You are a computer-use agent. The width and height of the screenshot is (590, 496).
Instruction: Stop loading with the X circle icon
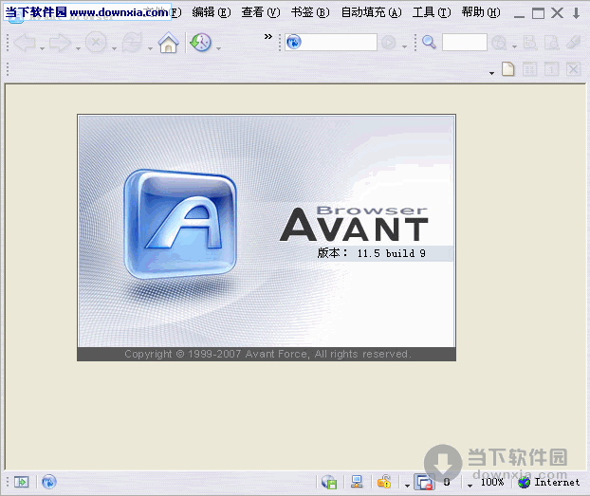[96, 42]
